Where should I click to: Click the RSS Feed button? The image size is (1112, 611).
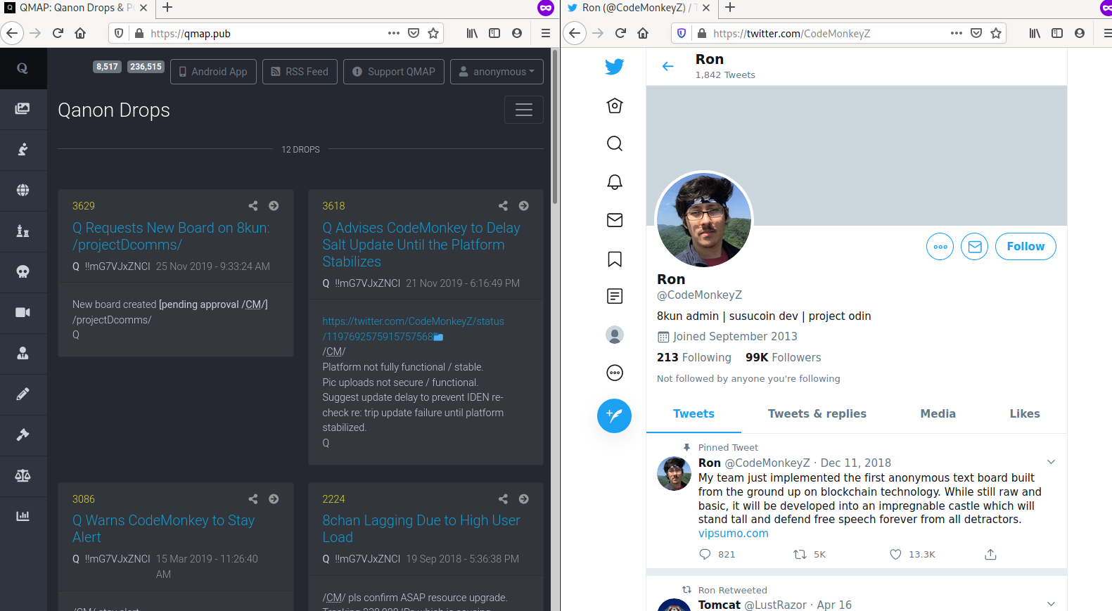300,72
